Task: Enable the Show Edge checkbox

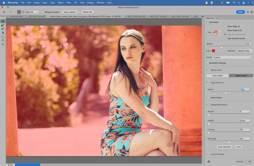Action: [x=225, y=26]
